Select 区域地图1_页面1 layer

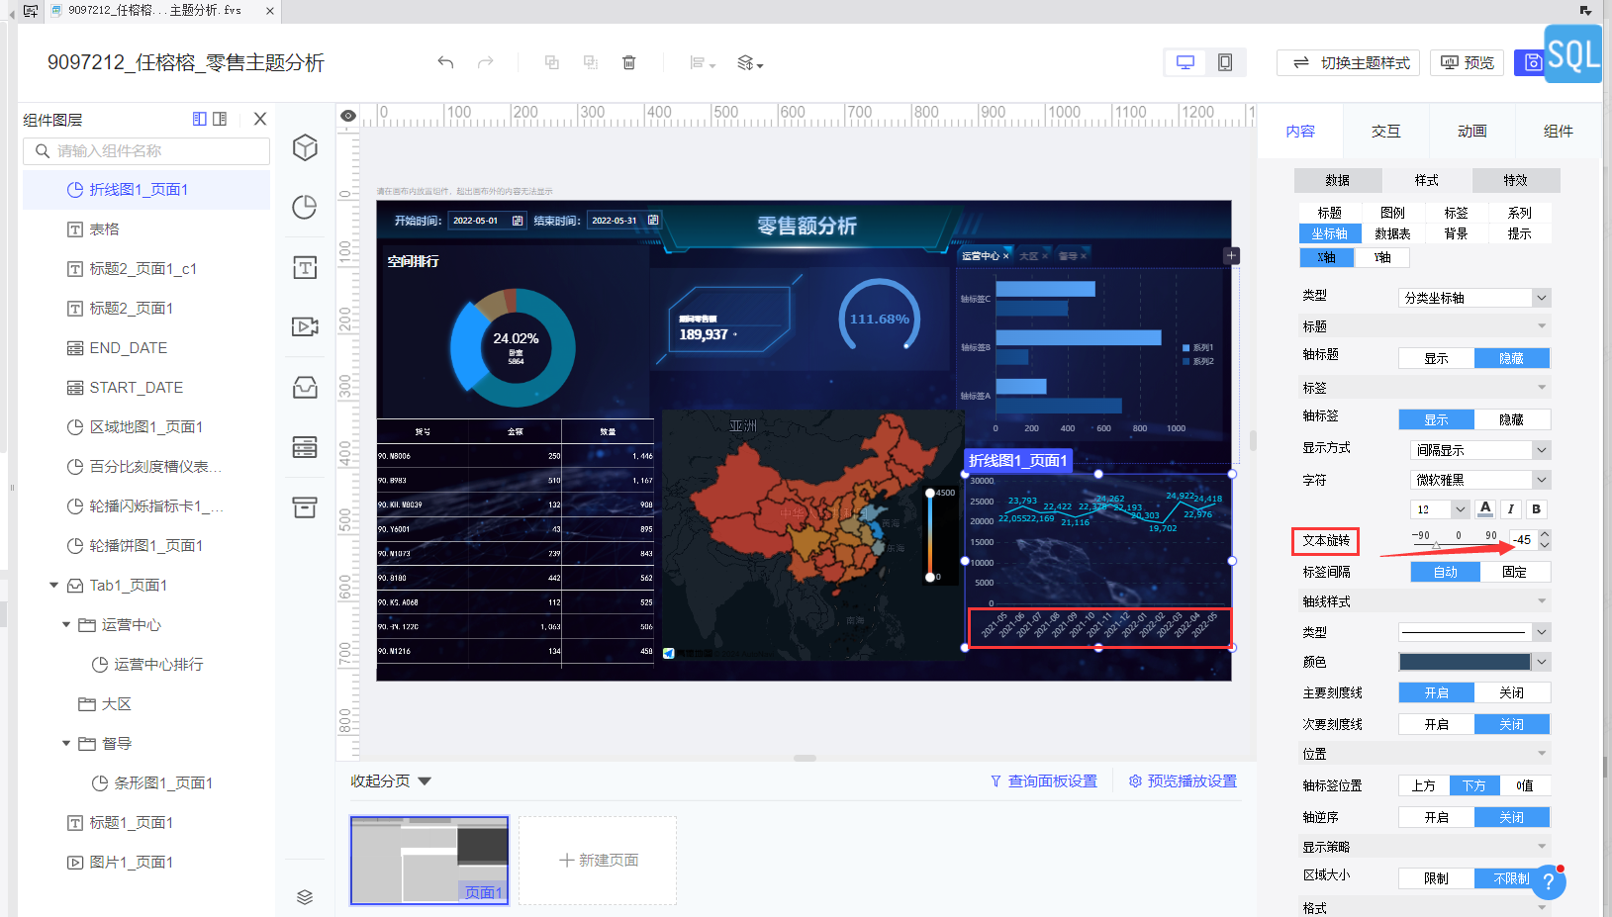146,427
